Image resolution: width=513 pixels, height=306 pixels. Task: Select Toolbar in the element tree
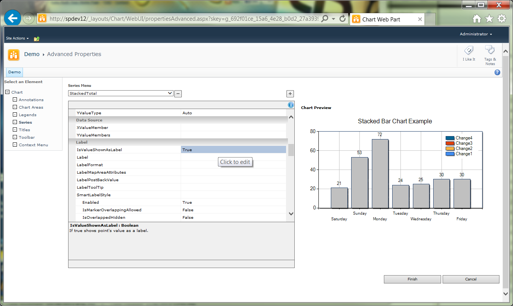point(27,137)
